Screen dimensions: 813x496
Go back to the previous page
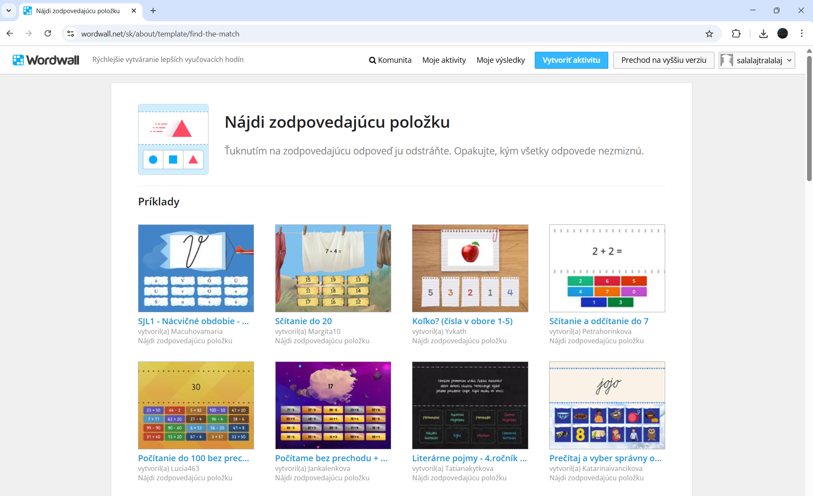point(10,34)
